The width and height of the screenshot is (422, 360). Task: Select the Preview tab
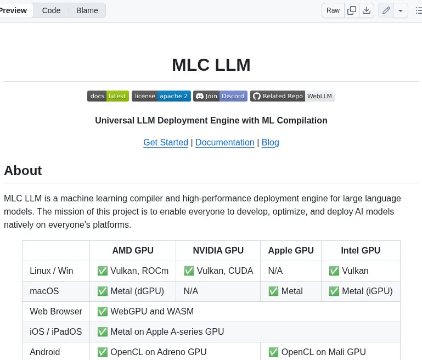[14, 10]
